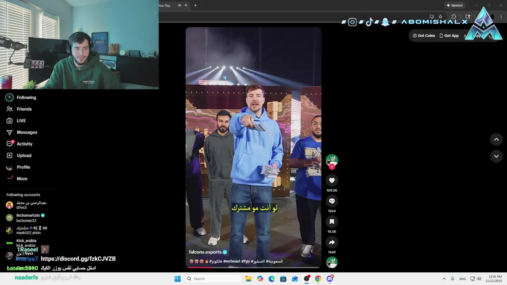The height and width of the screenshot is (285, 507).
Task: Switch to Google Chrome in the taskbar
Action: [318, 279]
